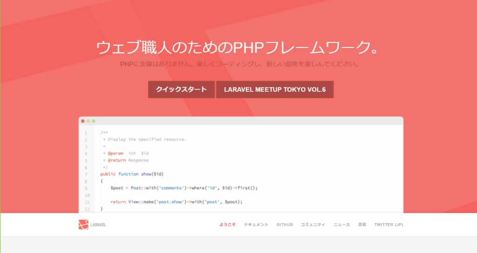Click the '* Display the specified resource.' comment
Viewport: 477px width, 253px height.
tap(145, 140)
